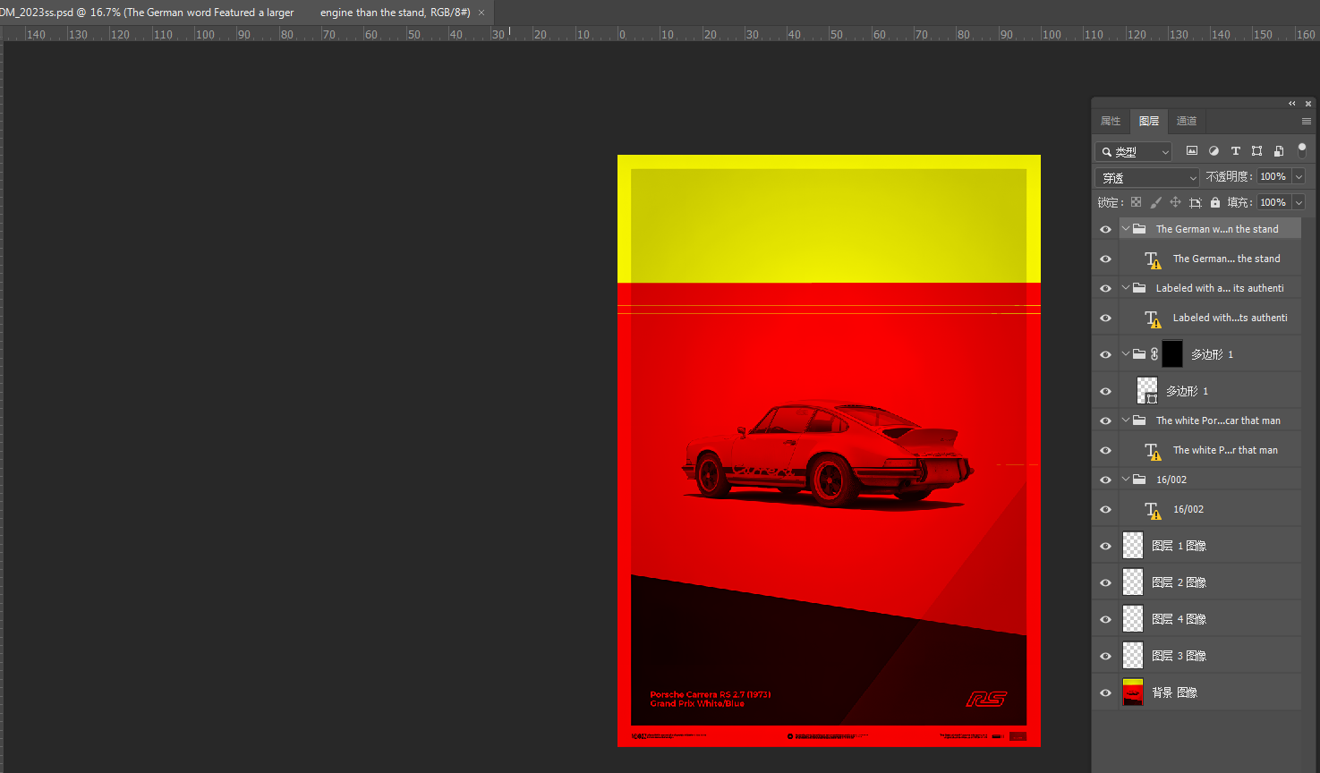Toggle visibility of 多边形 1 group
The height and width of the screenshot is (773, 1320).
click(x=1105, y=354)
